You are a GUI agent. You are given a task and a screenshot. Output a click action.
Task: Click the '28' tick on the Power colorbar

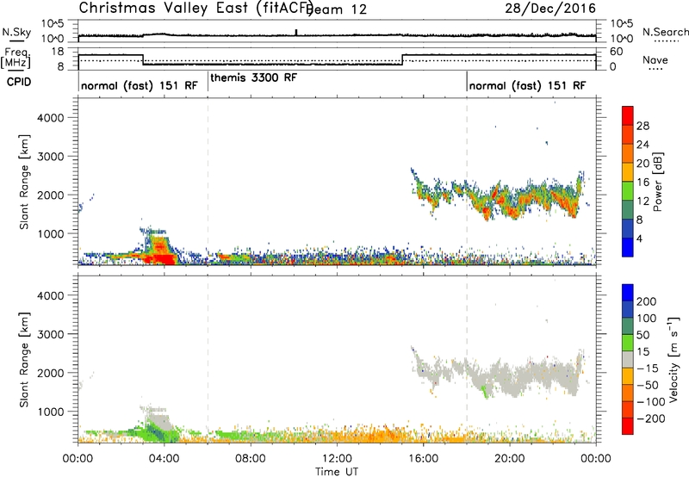642,126
